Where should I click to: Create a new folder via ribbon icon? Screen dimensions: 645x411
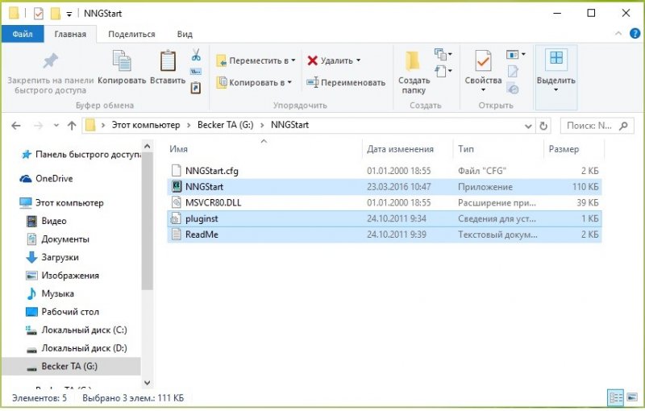[414, 63]
